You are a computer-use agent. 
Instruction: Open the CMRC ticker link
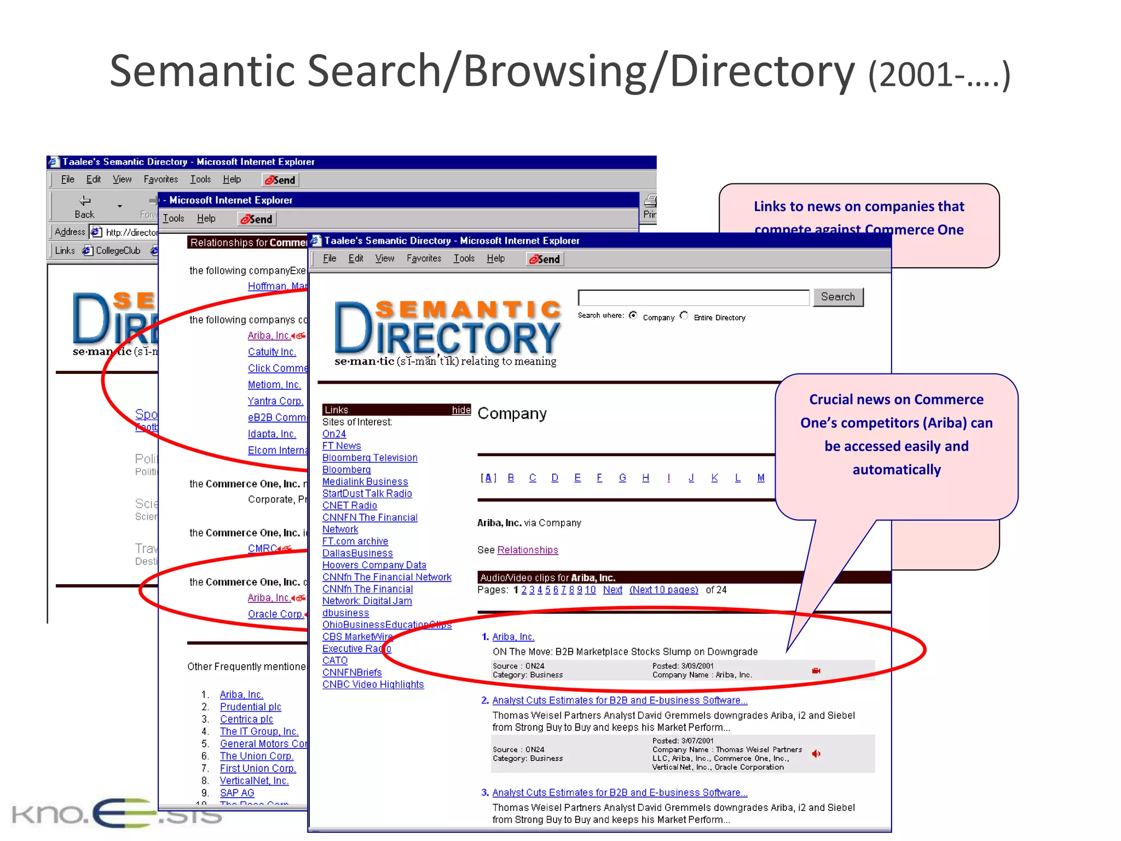(x=262, y=548)
